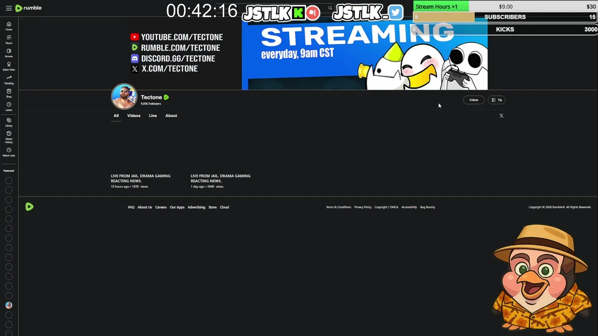Open the About Us footer link

[145, 207]
